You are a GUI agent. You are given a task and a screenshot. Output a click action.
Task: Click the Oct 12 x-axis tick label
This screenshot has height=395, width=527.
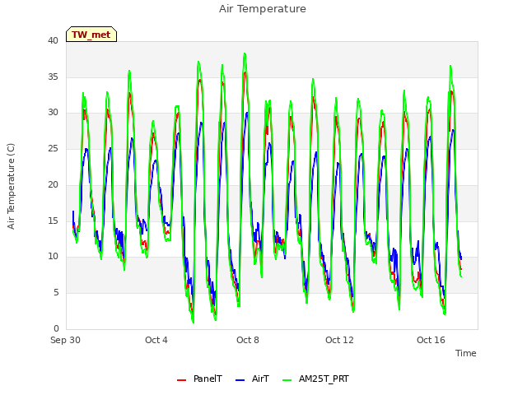(339, 340)
